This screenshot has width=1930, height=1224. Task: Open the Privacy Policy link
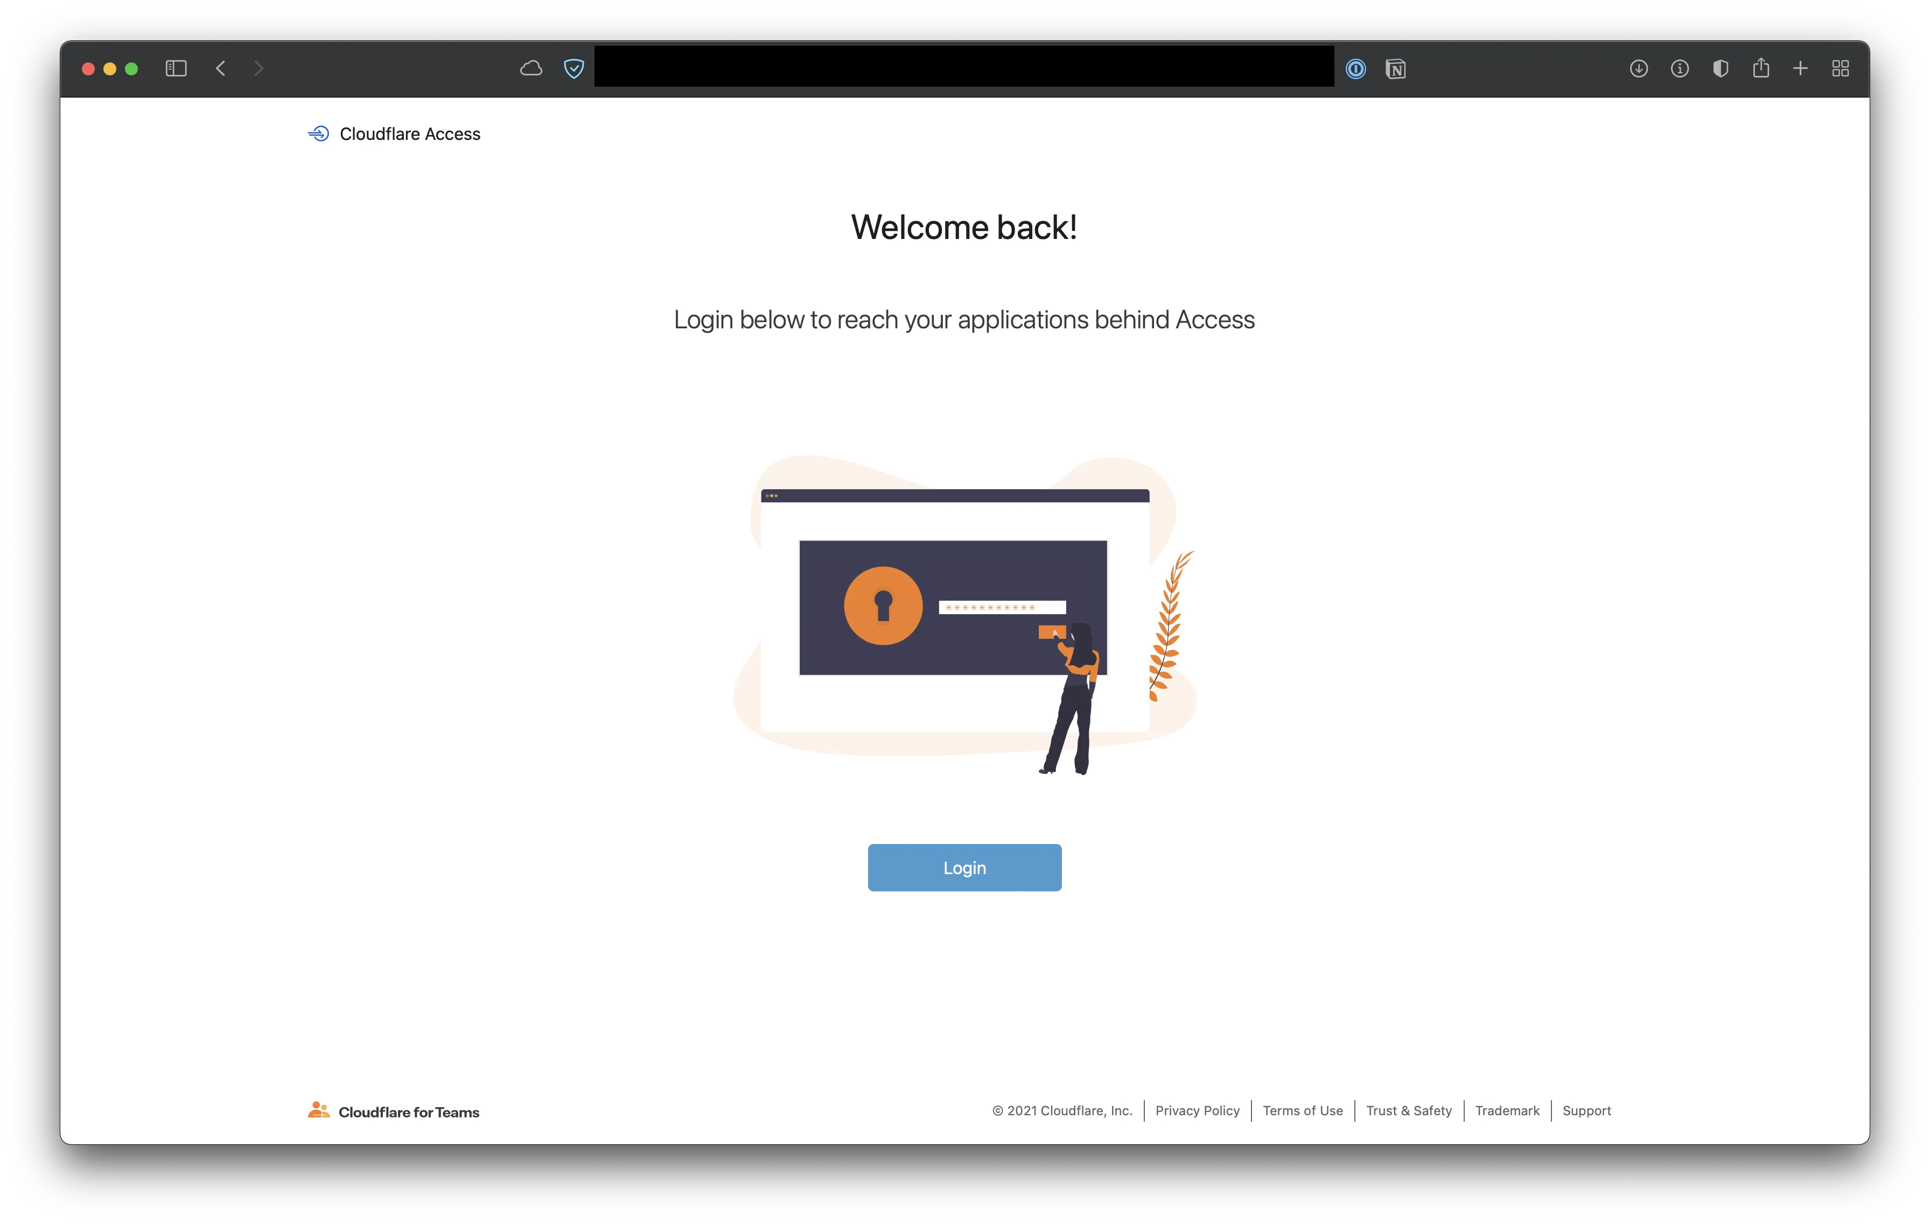pos(1197,1110)
